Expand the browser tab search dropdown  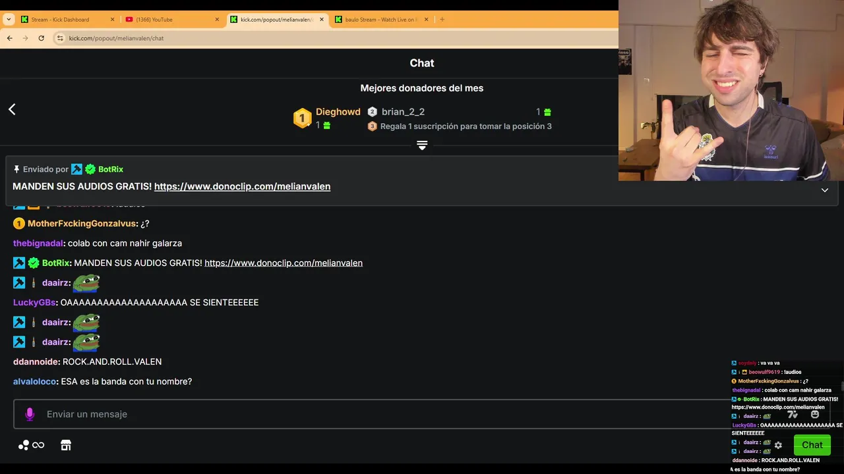[8, 19]
